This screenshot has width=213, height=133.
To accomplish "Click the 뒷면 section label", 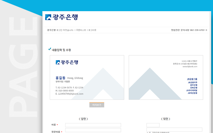I will point(166,119).
